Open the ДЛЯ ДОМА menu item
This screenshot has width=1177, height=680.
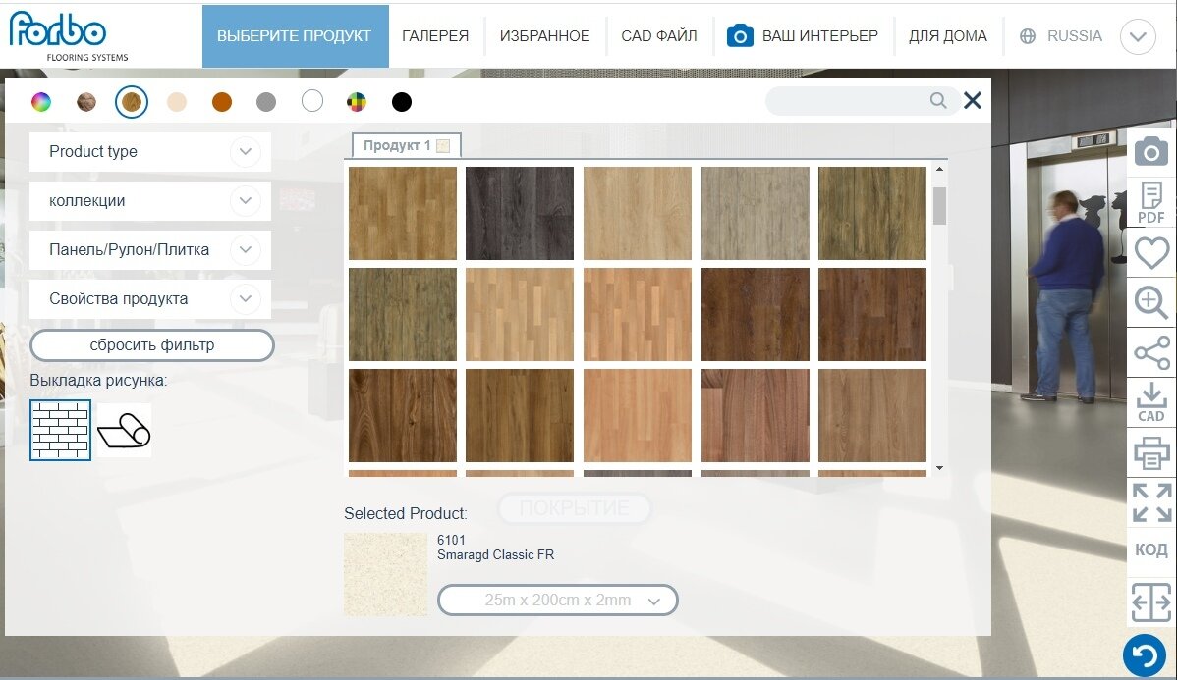(x=948, y=36)
